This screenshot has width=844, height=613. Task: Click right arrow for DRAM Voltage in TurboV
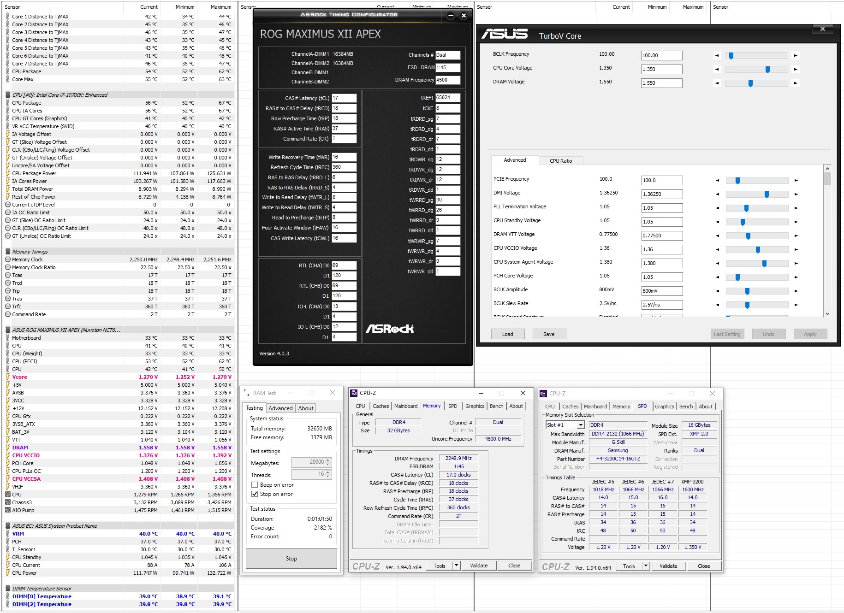(796, 83)
